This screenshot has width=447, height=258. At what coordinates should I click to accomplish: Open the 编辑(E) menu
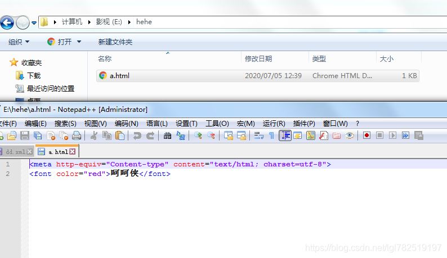35,124
